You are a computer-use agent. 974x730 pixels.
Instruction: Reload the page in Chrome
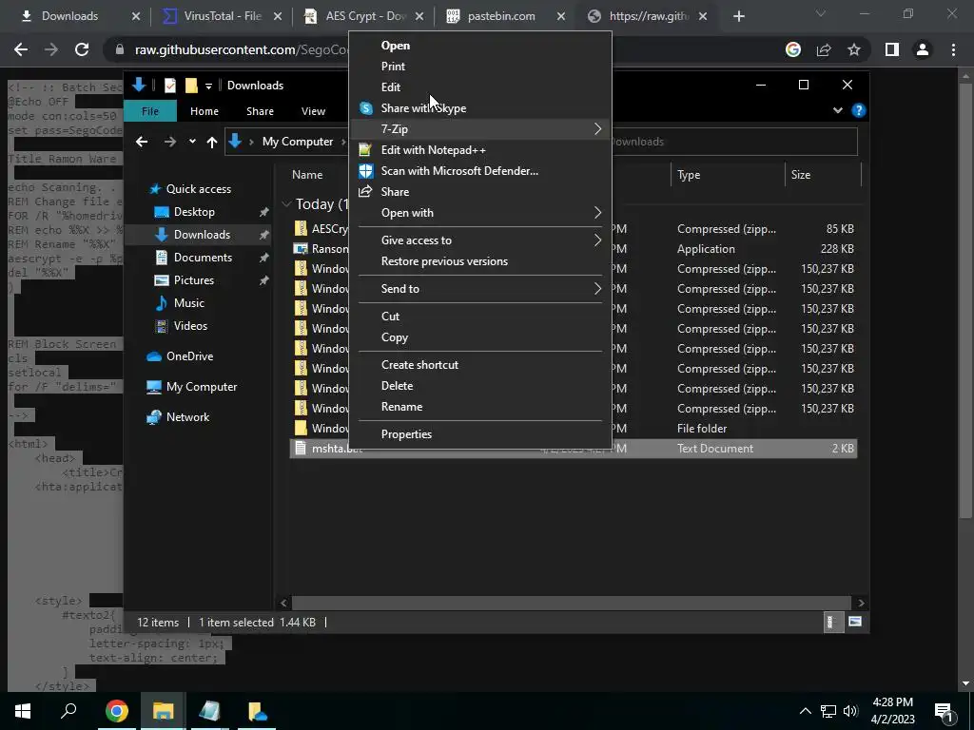click(x=82, y=49)
